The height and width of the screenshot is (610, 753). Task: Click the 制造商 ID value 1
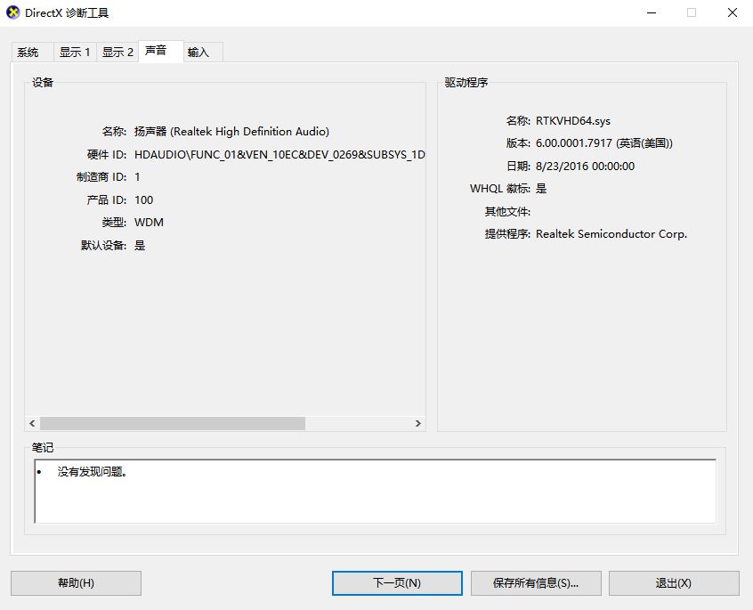(137, 177)
